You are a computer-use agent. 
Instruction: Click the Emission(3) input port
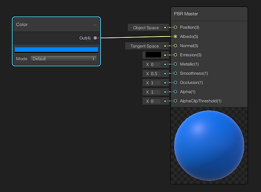tap(175, 55)
